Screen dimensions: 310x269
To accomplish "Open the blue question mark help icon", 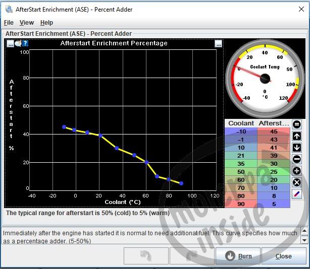I will [25, 43].
